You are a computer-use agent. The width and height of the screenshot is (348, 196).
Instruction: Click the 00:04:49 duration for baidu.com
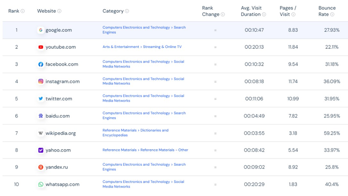[254, 116]
